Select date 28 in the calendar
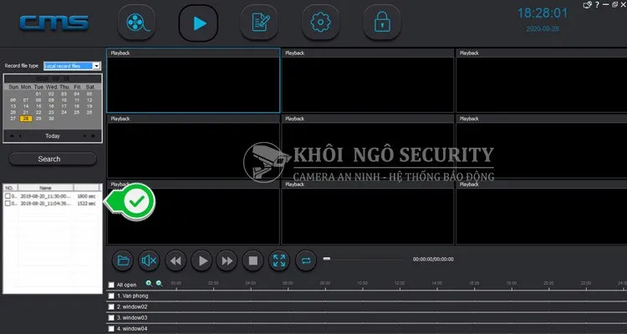Viewport: 627px width, 334px height. [26, 119]
